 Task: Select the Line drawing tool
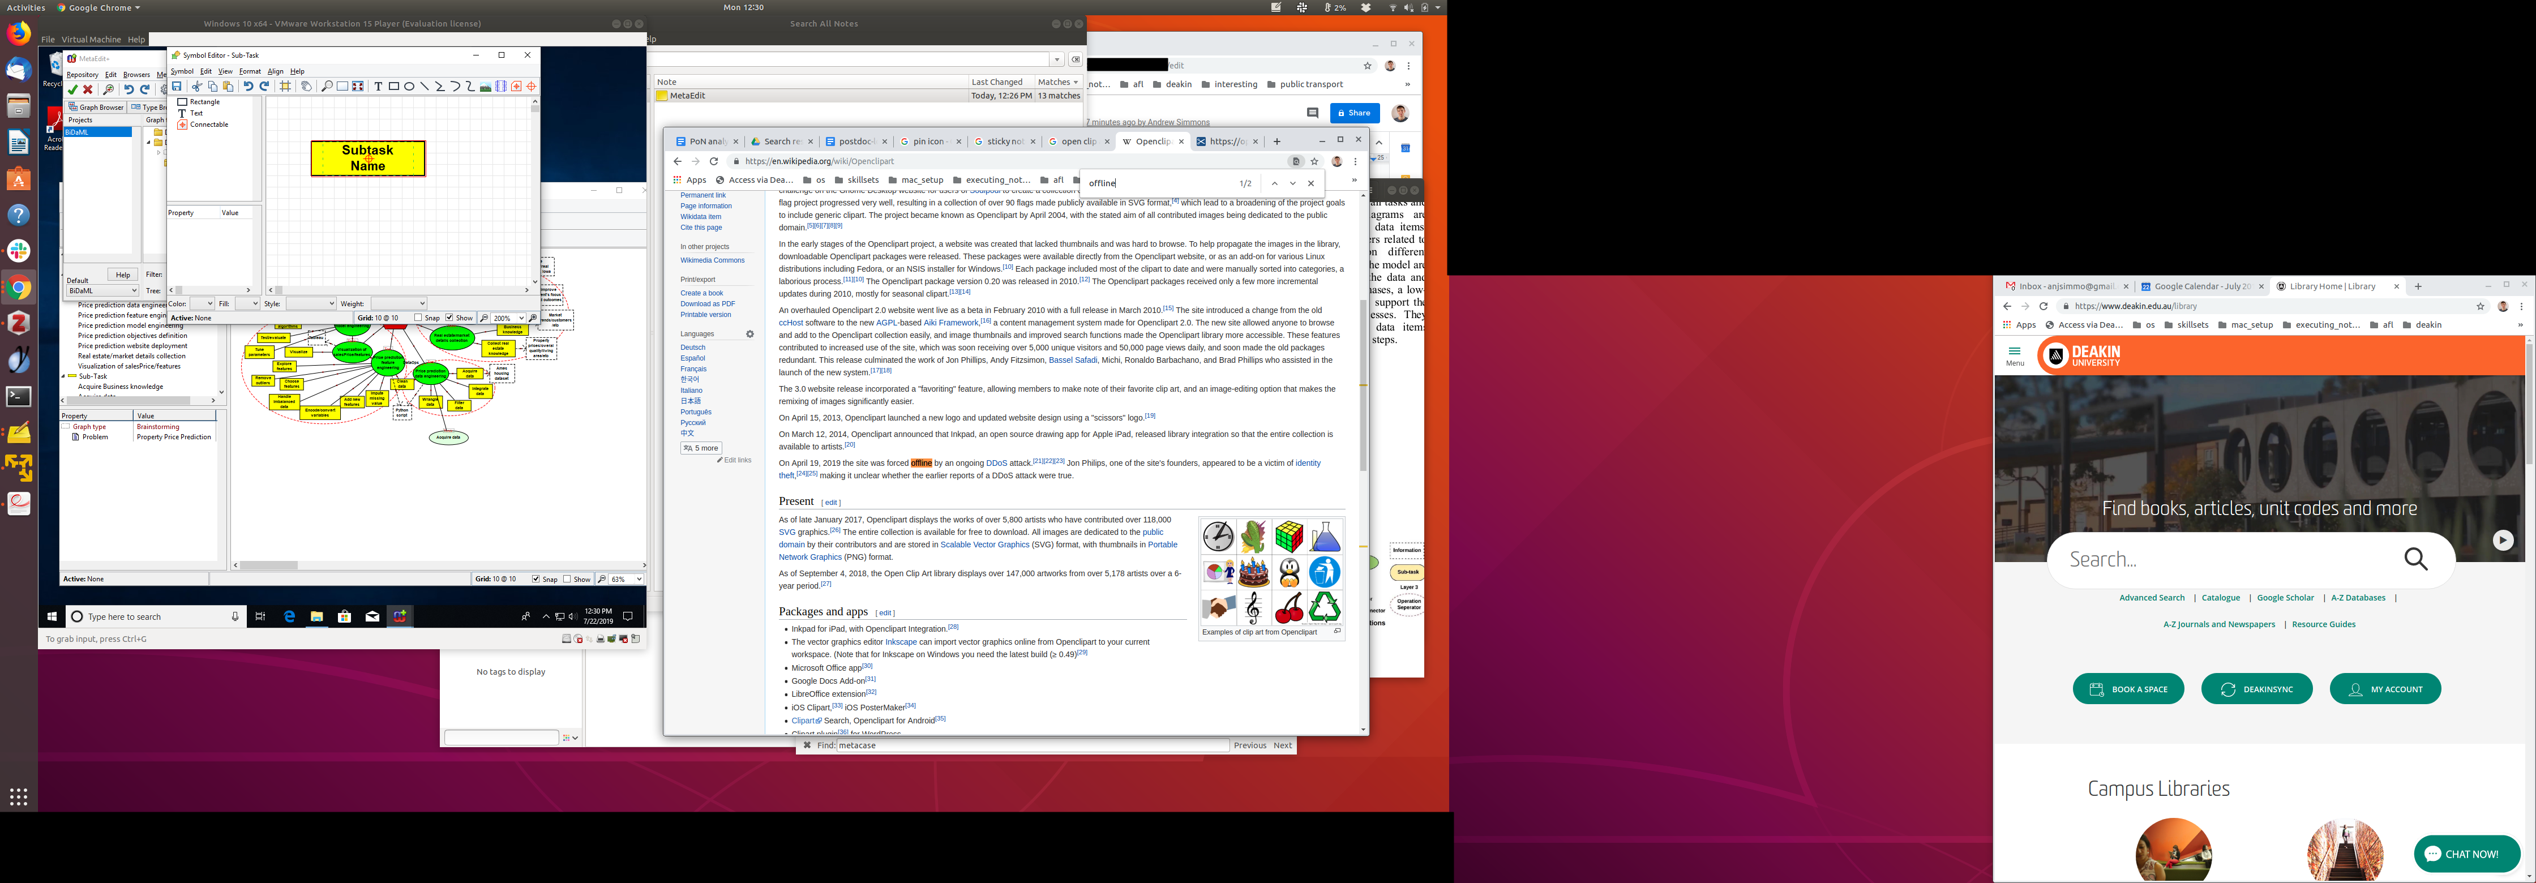[x=425, y=87]
